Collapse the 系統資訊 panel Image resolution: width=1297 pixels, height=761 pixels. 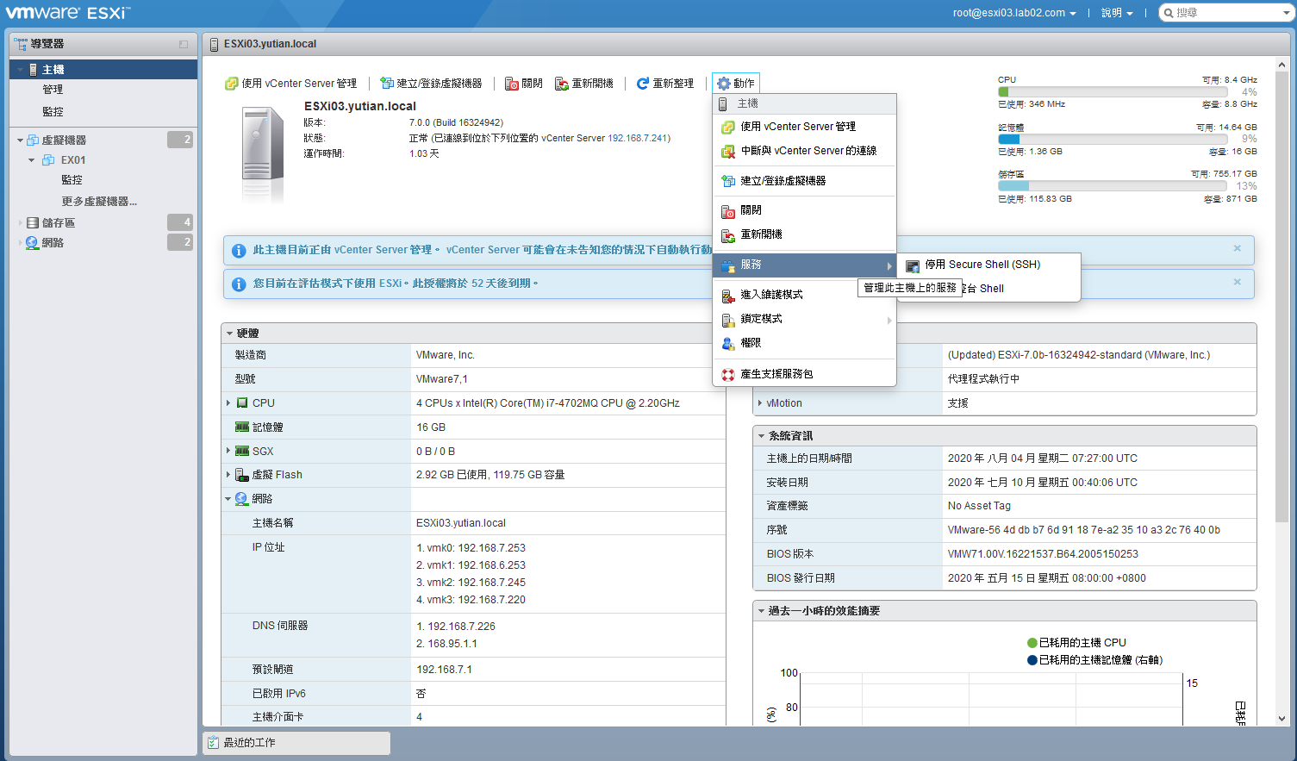coord(761,436)
